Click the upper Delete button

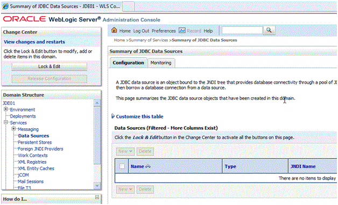[x=145, y=151]
